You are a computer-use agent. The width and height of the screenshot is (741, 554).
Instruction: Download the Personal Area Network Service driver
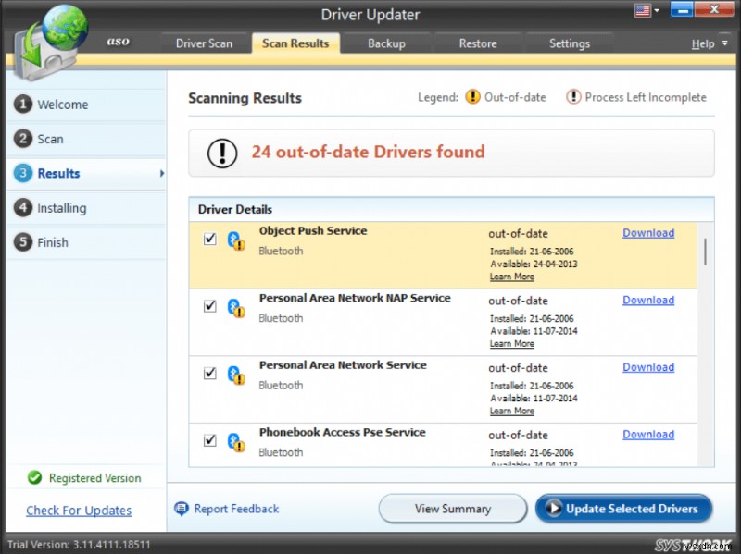tap(648, 367)
